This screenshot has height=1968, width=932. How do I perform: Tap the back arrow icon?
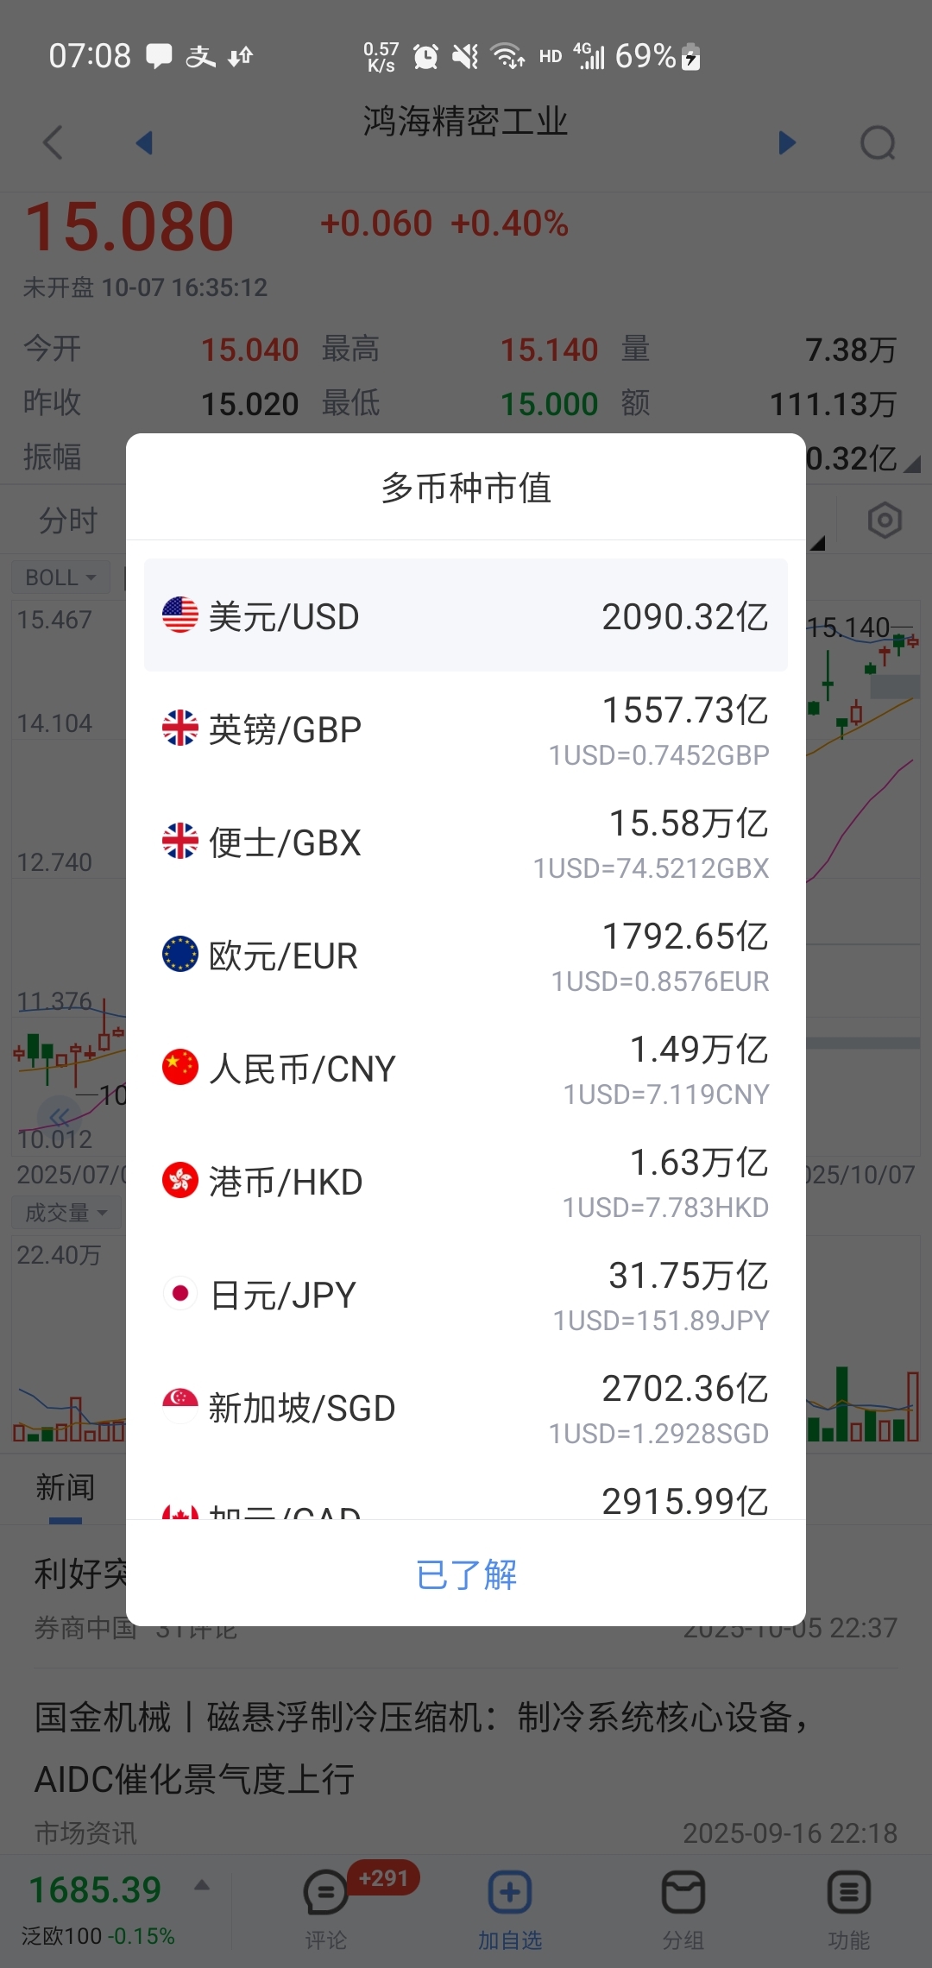[54, 142]
